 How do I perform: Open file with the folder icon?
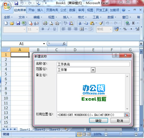pyautogui.click(x=12, y=23)
